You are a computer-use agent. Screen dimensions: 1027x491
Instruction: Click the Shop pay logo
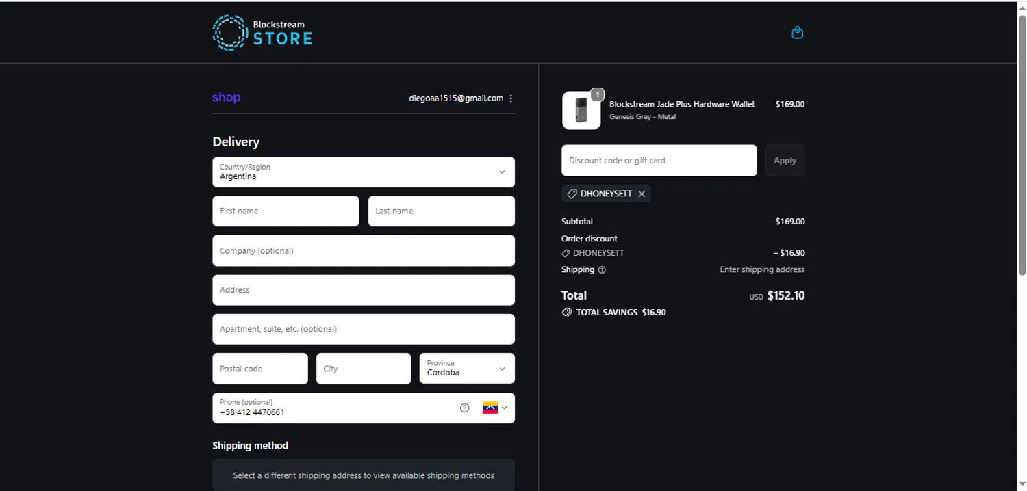[x=226, y=98]
